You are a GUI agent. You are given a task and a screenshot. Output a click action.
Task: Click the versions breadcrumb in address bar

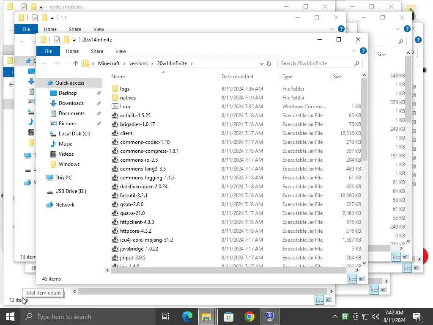(x=138, y=63)
